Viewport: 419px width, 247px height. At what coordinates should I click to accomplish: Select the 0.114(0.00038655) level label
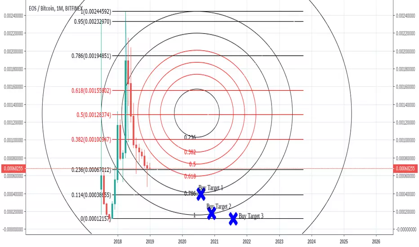point(91,195)
